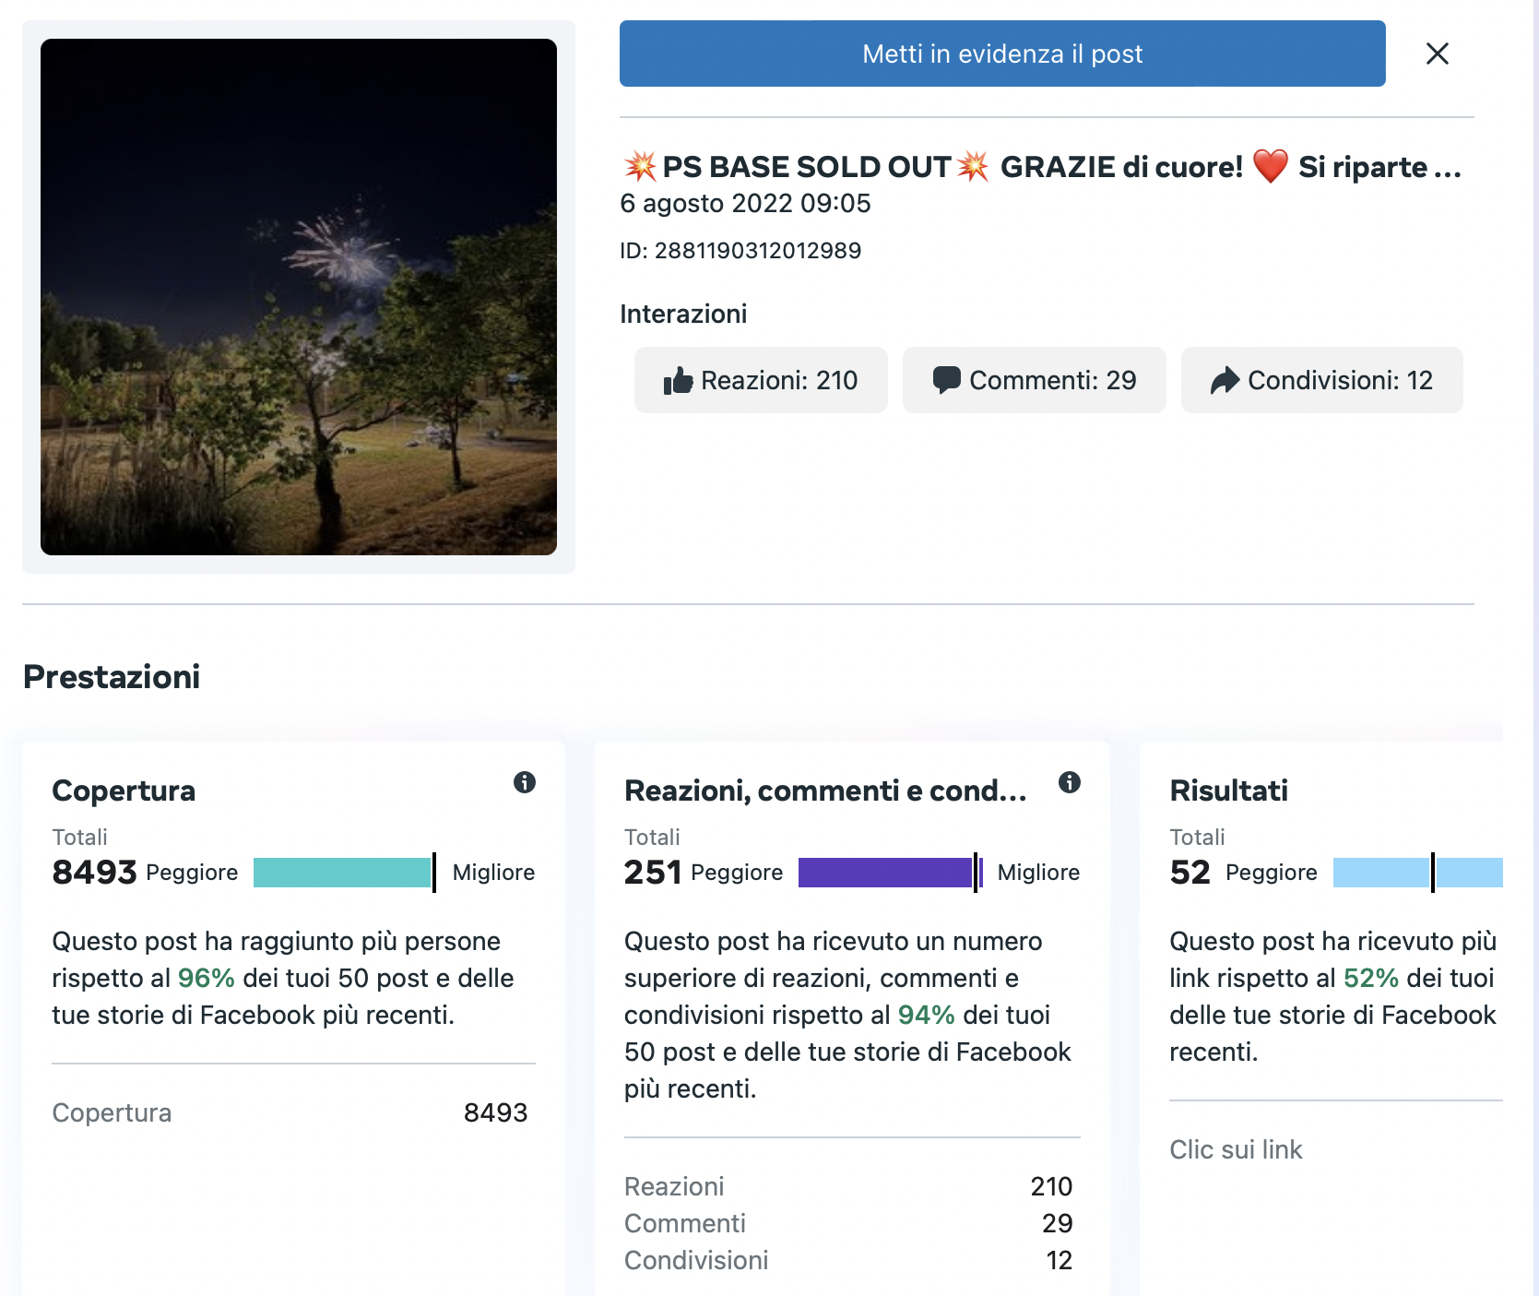
Task: Click the red heart emoji in title
Action: (1270, 167)
